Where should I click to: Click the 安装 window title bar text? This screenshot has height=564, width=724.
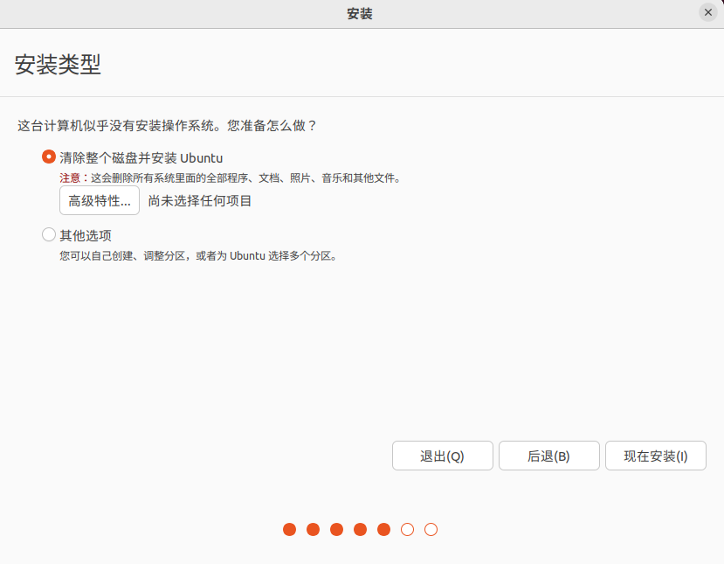361,13
